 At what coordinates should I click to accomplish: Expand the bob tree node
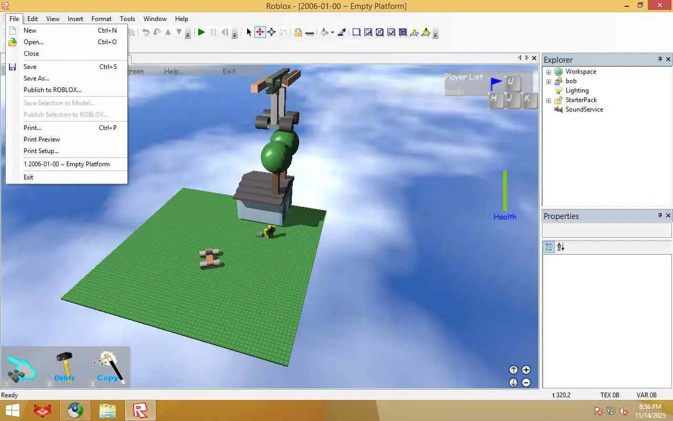(548, 82)
